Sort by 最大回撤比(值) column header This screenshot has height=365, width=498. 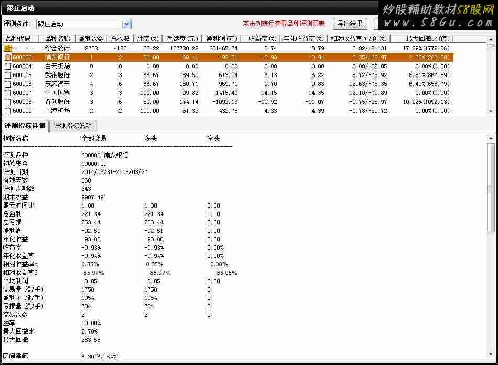click(x=422, y=38)
